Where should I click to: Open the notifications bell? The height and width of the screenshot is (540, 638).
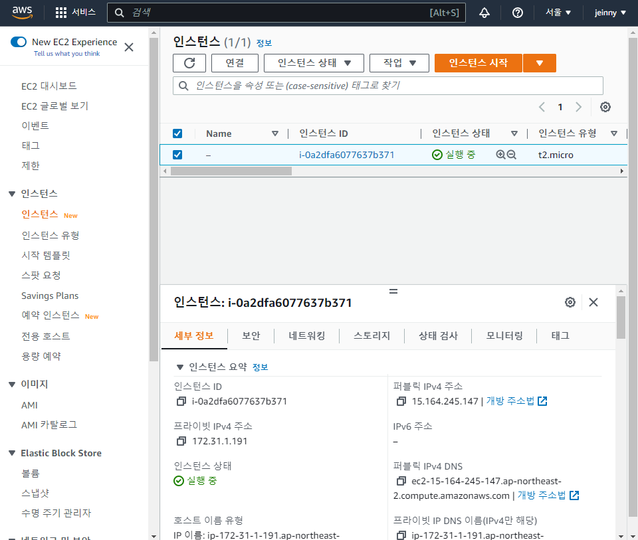point(484,13)
